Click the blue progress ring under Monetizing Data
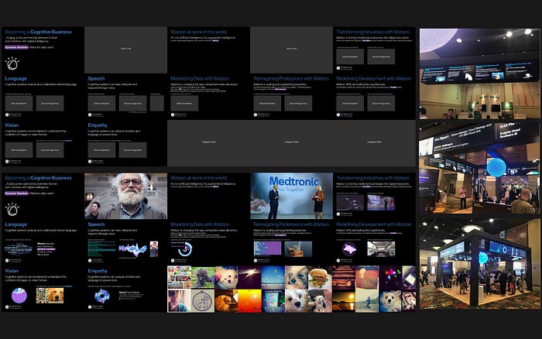 coord(186,248)
